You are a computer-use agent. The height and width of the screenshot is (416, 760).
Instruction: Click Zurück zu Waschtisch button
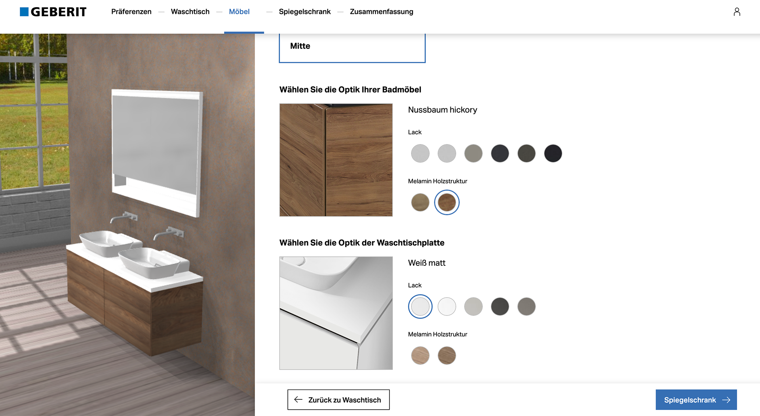(338, 400)
